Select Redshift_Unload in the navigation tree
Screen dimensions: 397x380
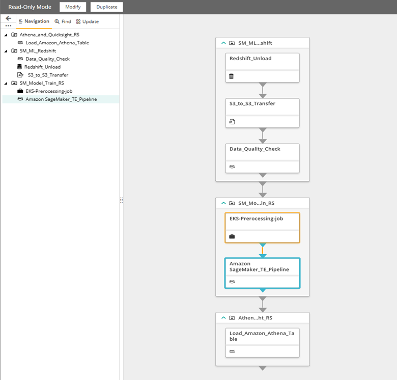tap(42, 67)
